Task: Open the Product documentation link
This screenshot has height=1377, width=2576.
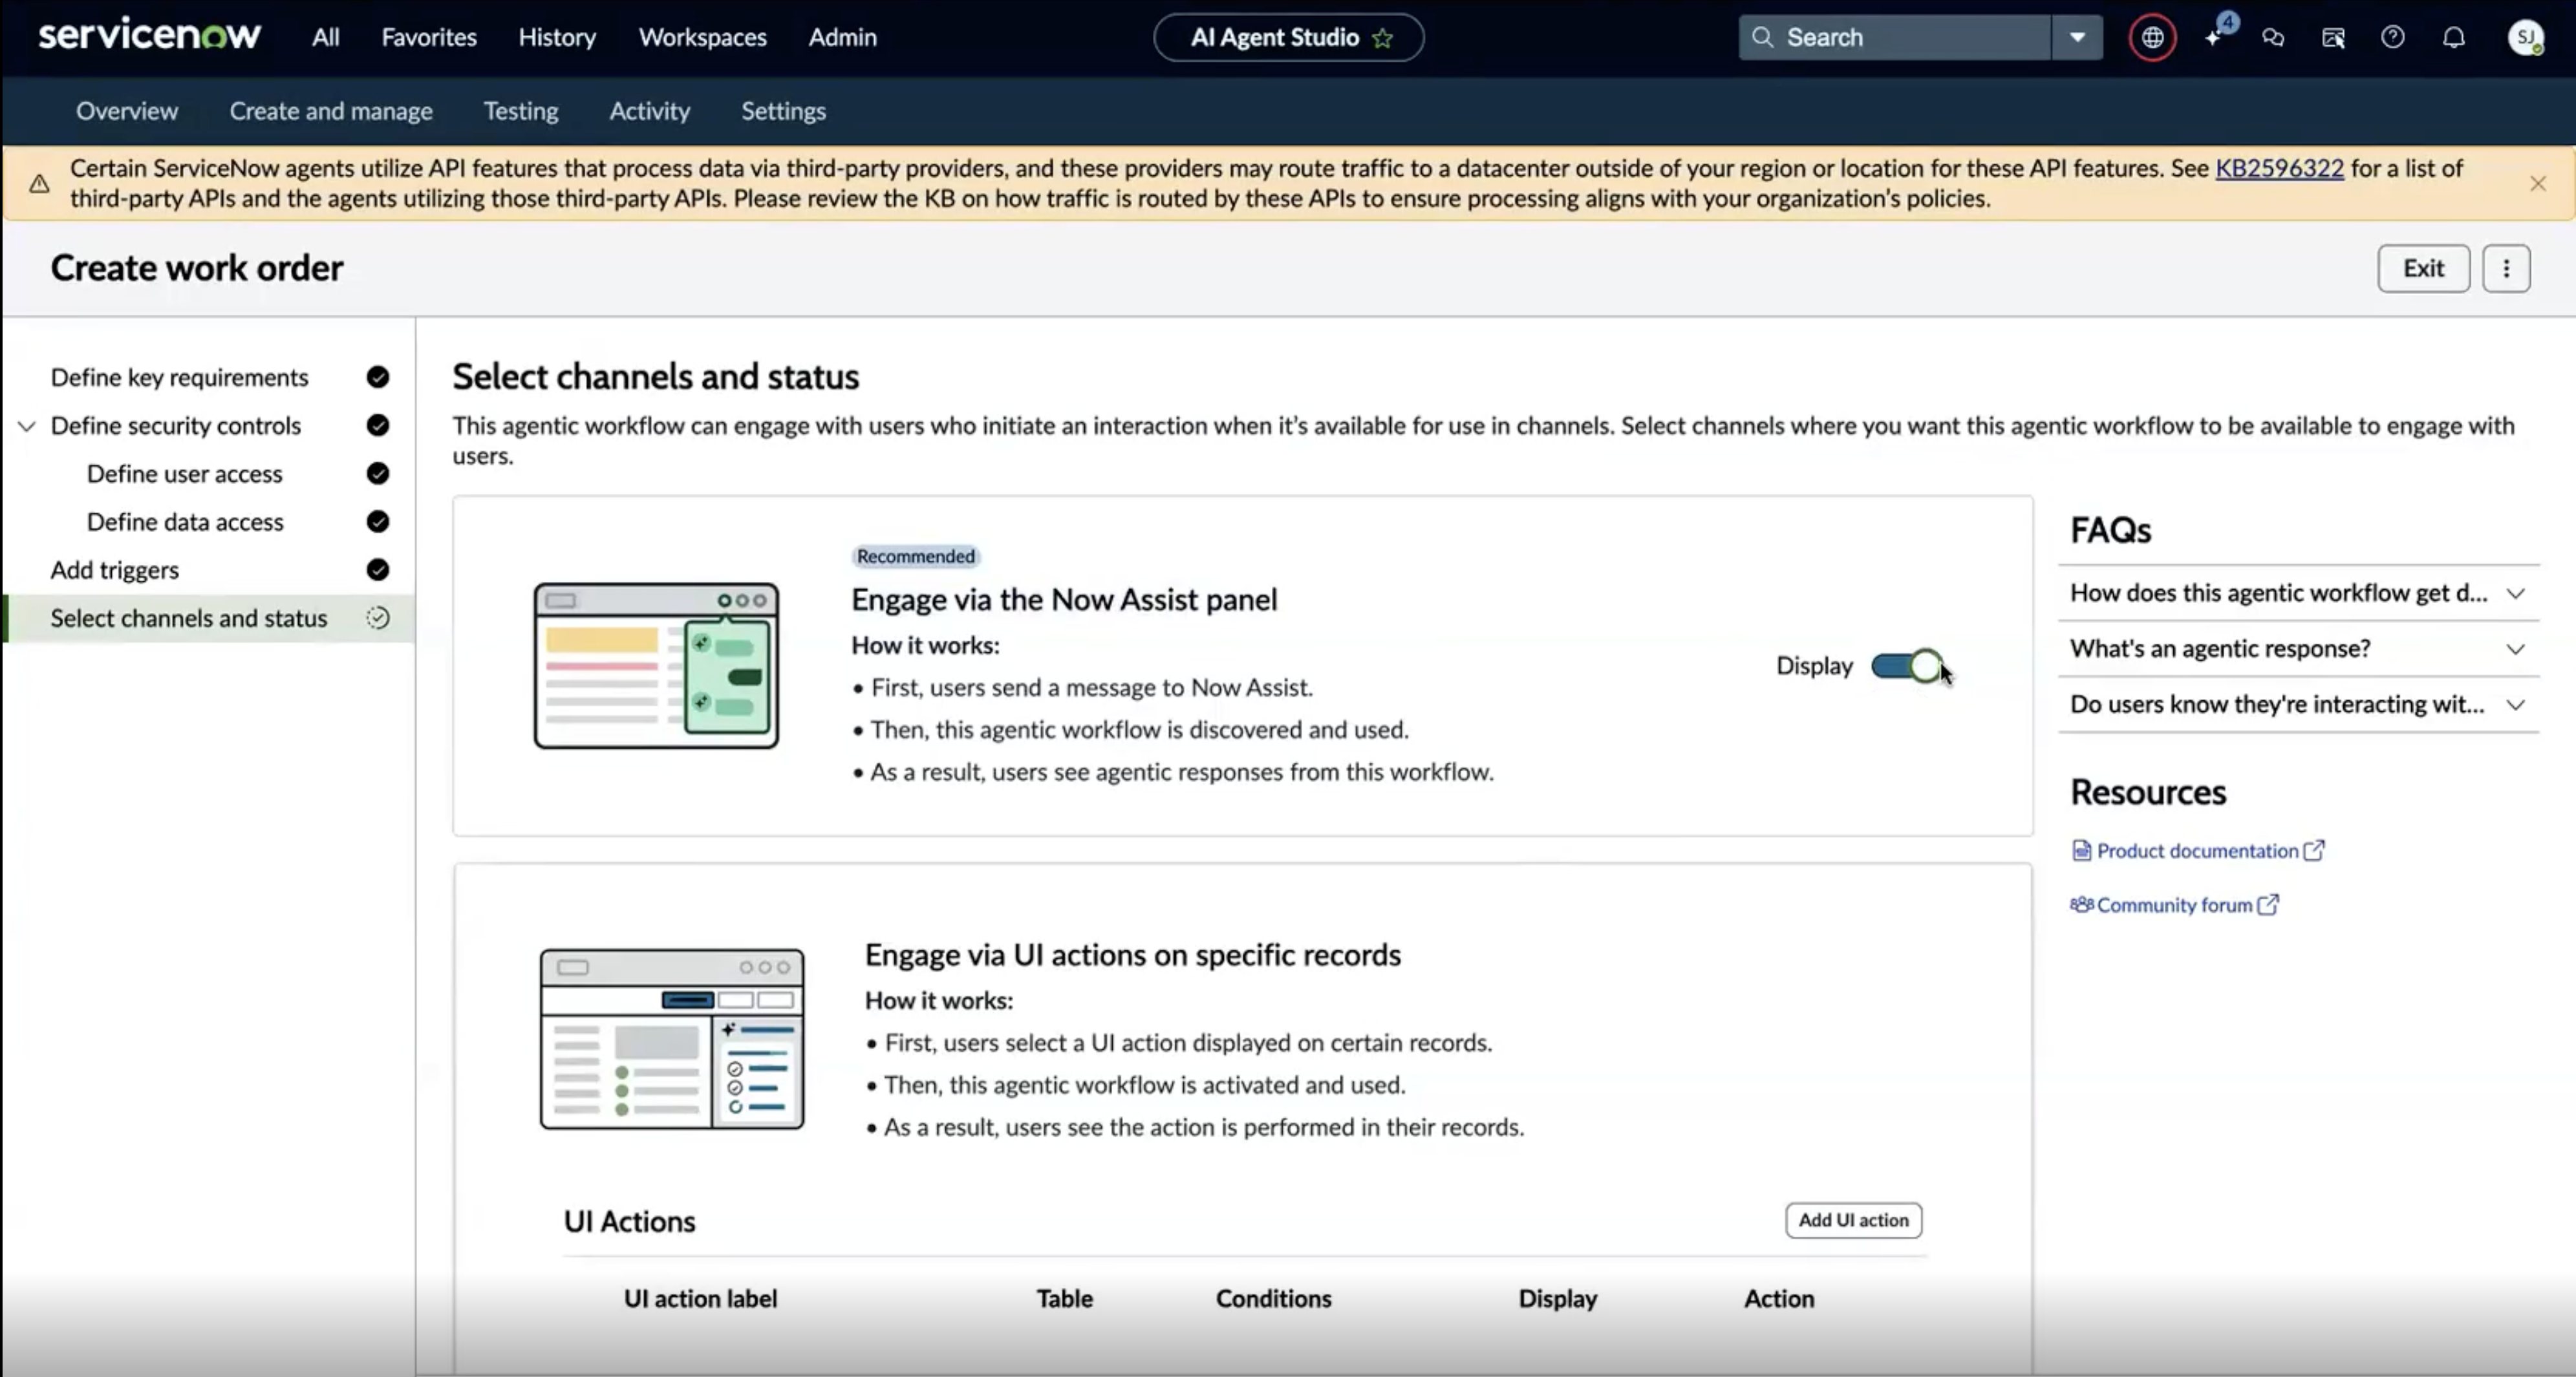Action: coord(2197,850)
